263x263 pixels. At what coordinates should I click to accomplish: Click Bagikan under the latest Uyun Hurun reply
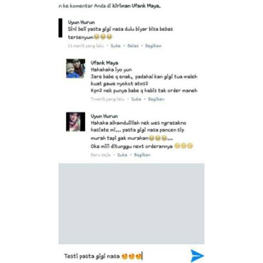(142, 155)
